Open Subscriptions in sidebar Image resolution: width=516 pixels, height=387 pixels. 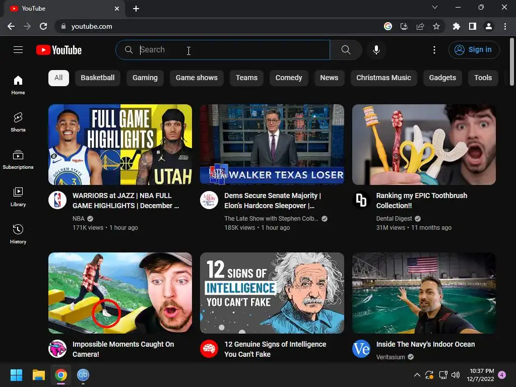(18, 160)
